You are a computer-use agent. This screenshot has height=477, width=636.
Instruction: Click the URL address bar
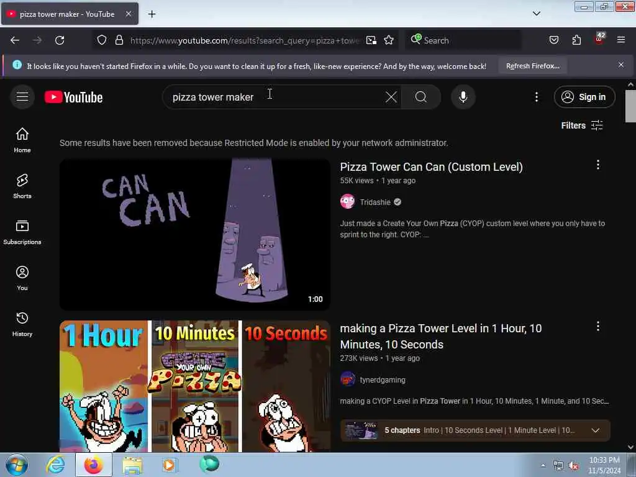(245, 40)
